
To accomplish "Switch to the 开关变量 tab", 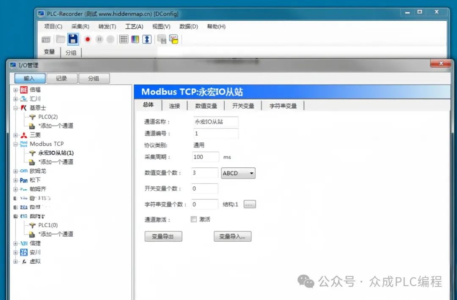I will coord(243,106).
